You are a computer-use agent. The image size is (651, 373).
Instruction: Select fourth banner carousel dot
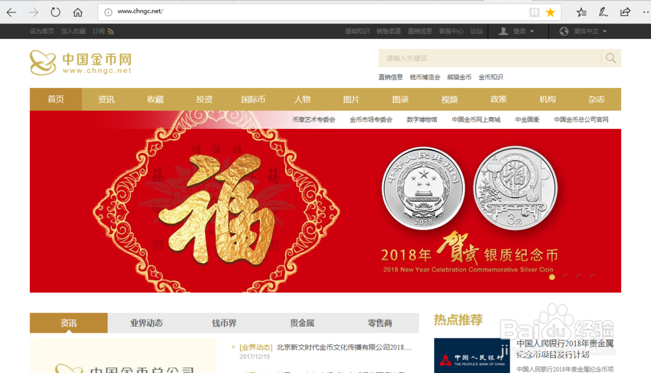[592, 277]
